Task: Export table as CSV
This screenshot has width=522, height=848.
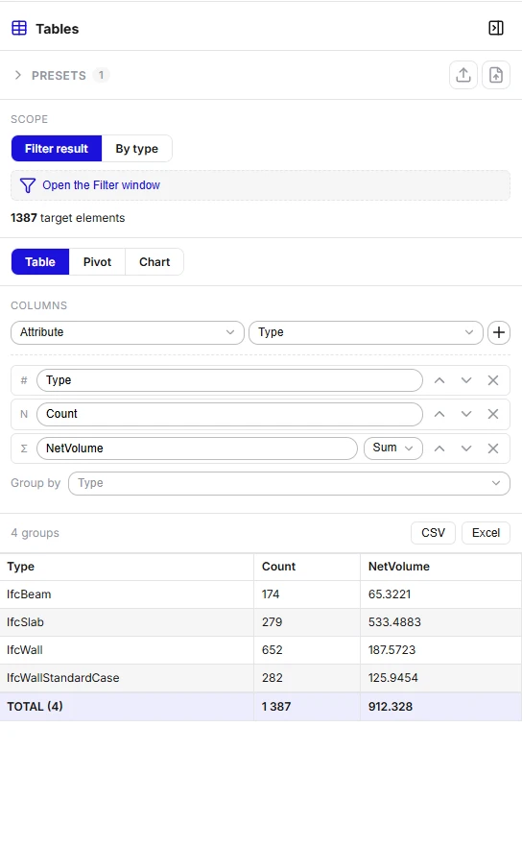Action: coord(433,533)
